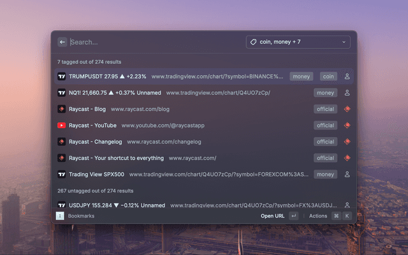This screenshot has width=408, height=255.
Task: Click the YouTube icon in Raycast row
Action: point(62,126)
